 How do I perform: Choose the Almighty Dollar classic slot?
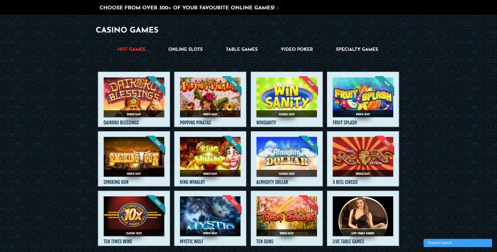tap(287, 157)
